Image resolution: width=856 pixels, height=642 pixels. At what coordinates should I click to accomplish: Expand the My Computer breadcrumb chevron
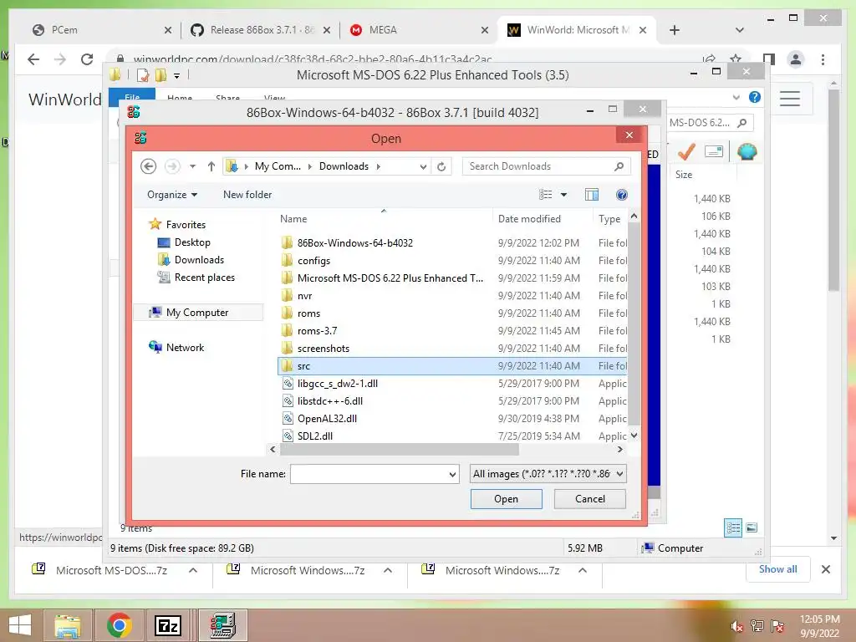point(310,166)
